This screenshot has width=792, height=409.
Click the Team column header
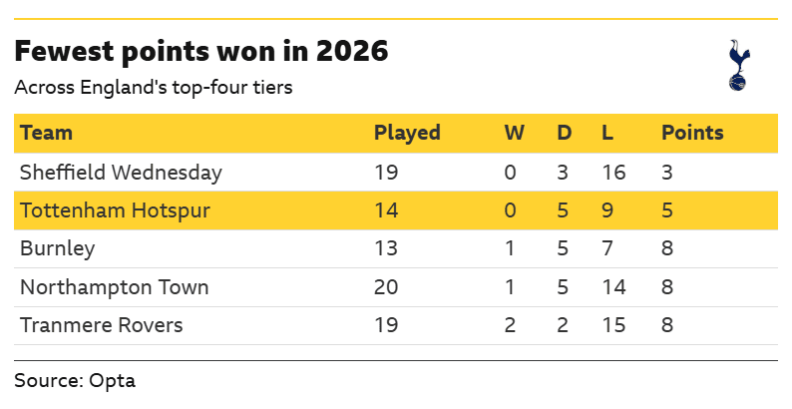(46, 133)
